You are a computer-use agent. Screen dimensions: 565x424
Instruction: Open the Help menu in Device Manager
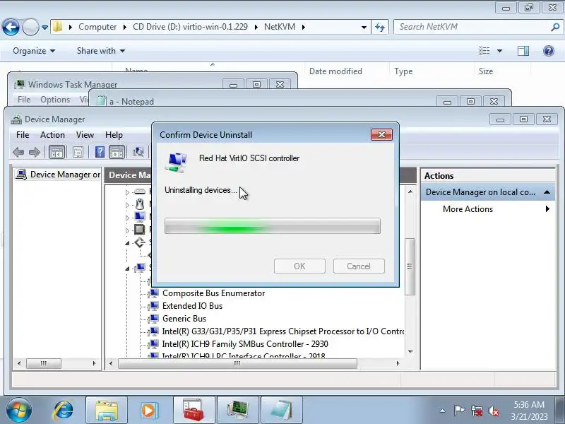[114, 135]
